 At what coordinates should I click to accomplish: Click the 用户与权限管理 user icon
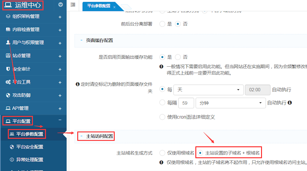[x=8, y=42]
